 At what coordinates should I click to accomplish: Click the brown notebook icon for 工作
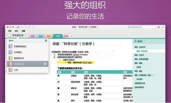click(11, 70)
